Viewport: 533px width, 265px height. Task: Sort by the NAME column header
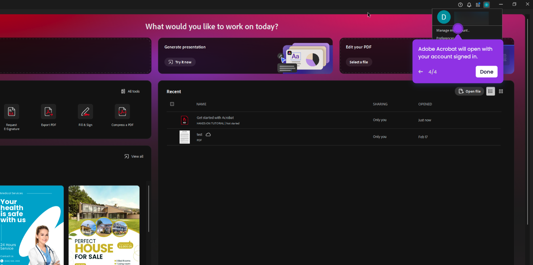[x=201, y=104]
